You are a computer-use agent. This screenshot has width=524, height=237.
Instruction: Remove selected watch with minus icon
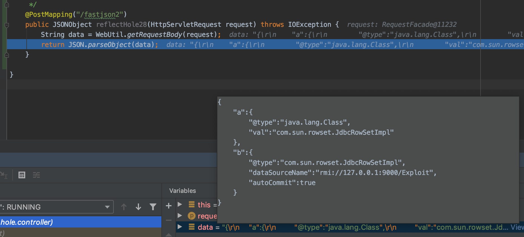tap(169, 220)
